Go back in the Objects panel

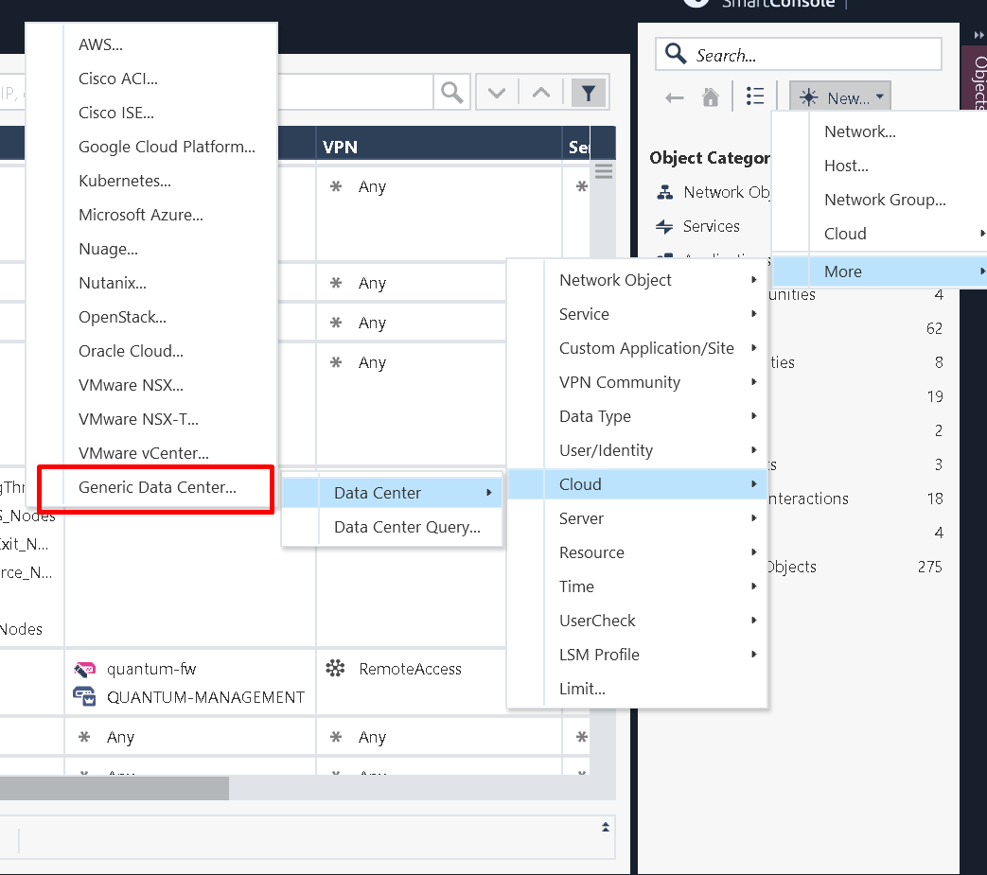(674, 97)
